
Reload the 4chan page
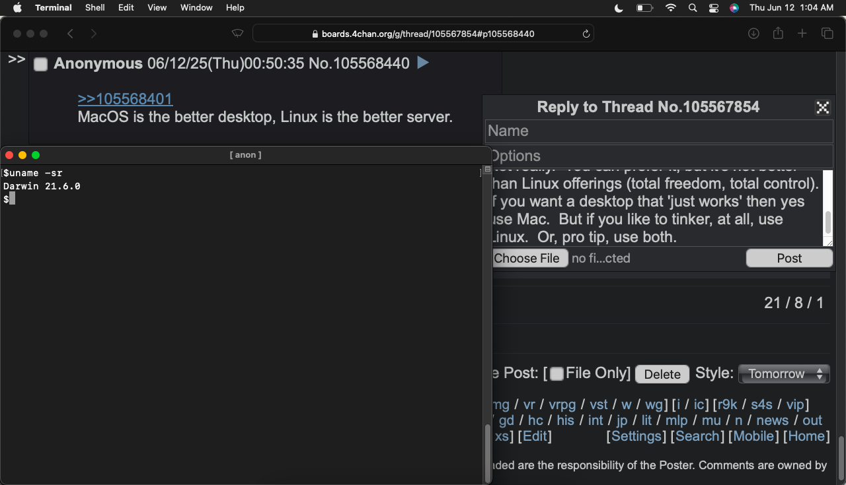pos(586,34)
